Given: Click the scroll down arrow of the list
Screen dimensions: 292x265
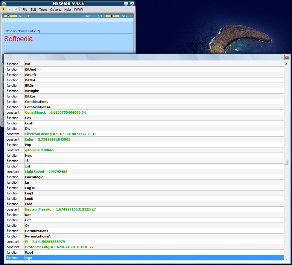Looking at the screenshot, I should coord(286,259).
